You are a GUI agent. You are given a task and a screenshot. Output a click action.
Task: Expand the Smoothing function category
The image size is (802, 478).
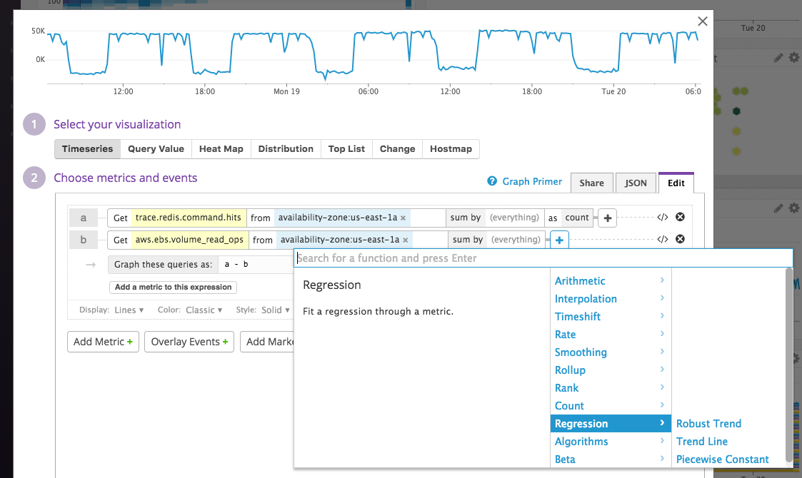tap(581, 352)
